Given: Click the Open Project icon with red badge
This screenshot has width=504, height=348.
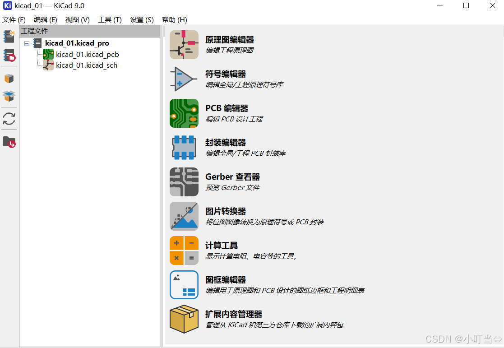Looking at the screenshot, I should point(9,56).
